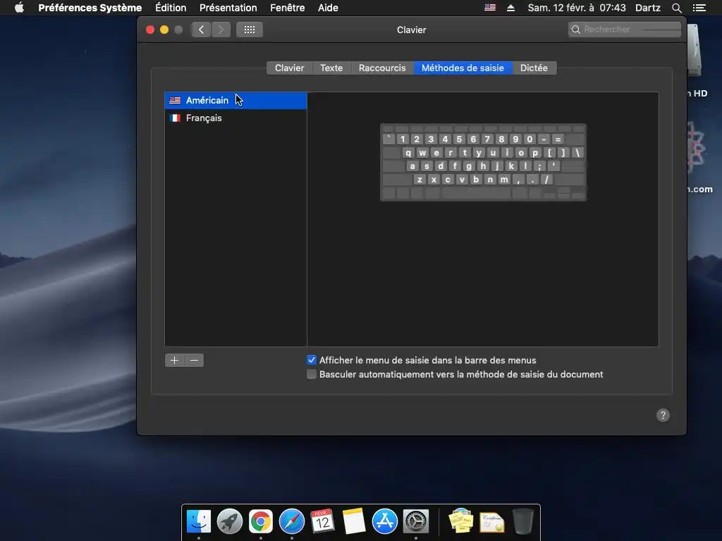Show all preferences grid button
722x541 pixels.
(250, 30)
